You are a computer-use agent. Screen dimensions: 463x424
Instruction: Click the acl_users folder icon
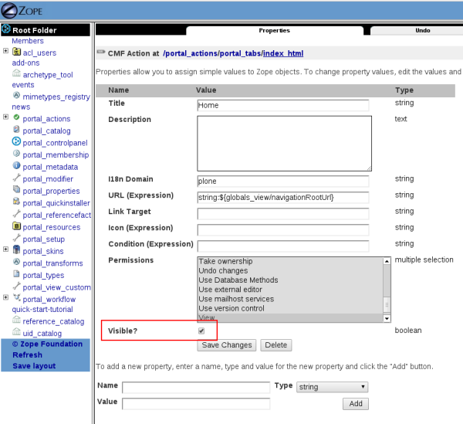tap(16, 53)
